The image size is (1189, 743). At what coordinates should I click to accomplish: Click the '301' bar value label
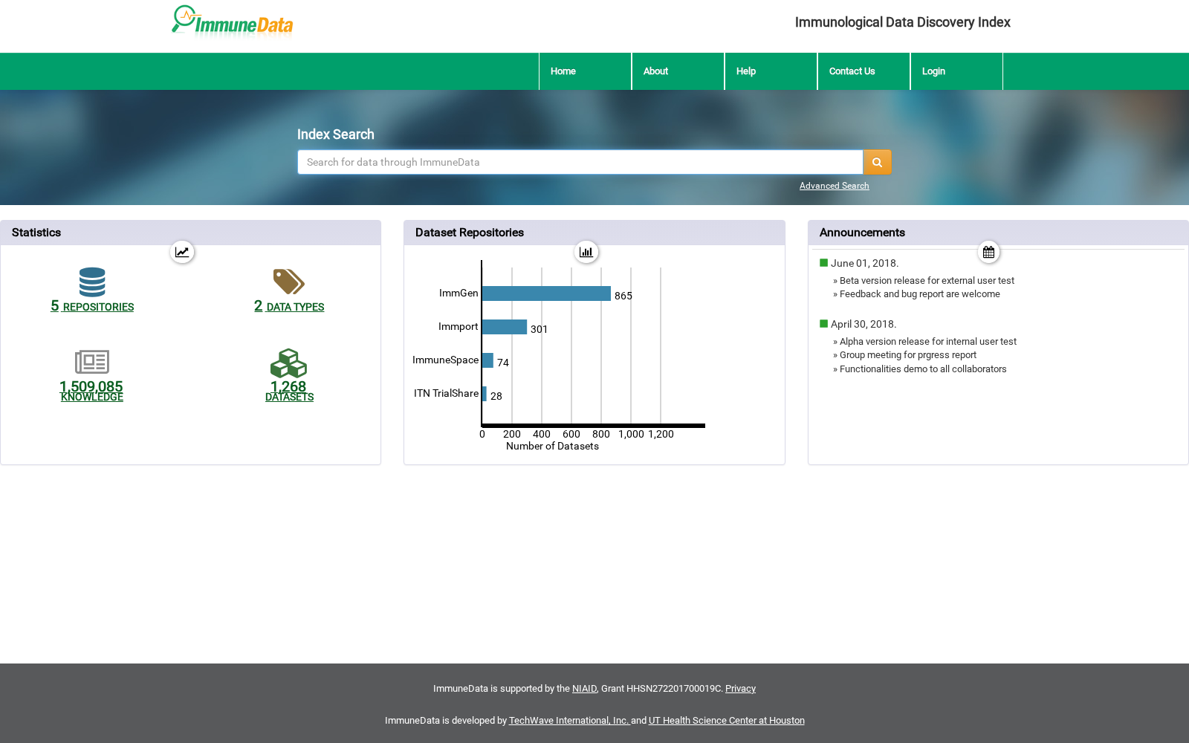point(540,329)
